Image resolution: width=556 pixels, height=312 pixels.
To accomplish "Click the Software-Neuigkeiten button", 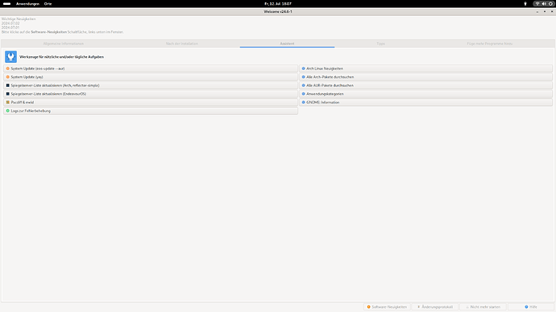I will point(387,306).
